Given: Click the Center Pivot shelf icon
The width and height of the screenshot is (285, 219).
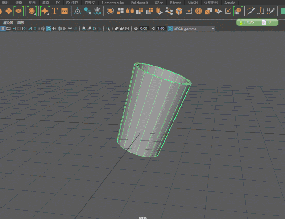Looking at the screenshot, I should [x=78, y=11].
